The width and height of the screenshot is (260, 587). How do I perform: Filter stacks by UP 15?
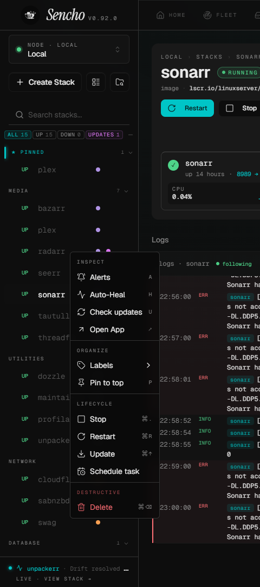(x=44, y=135)
